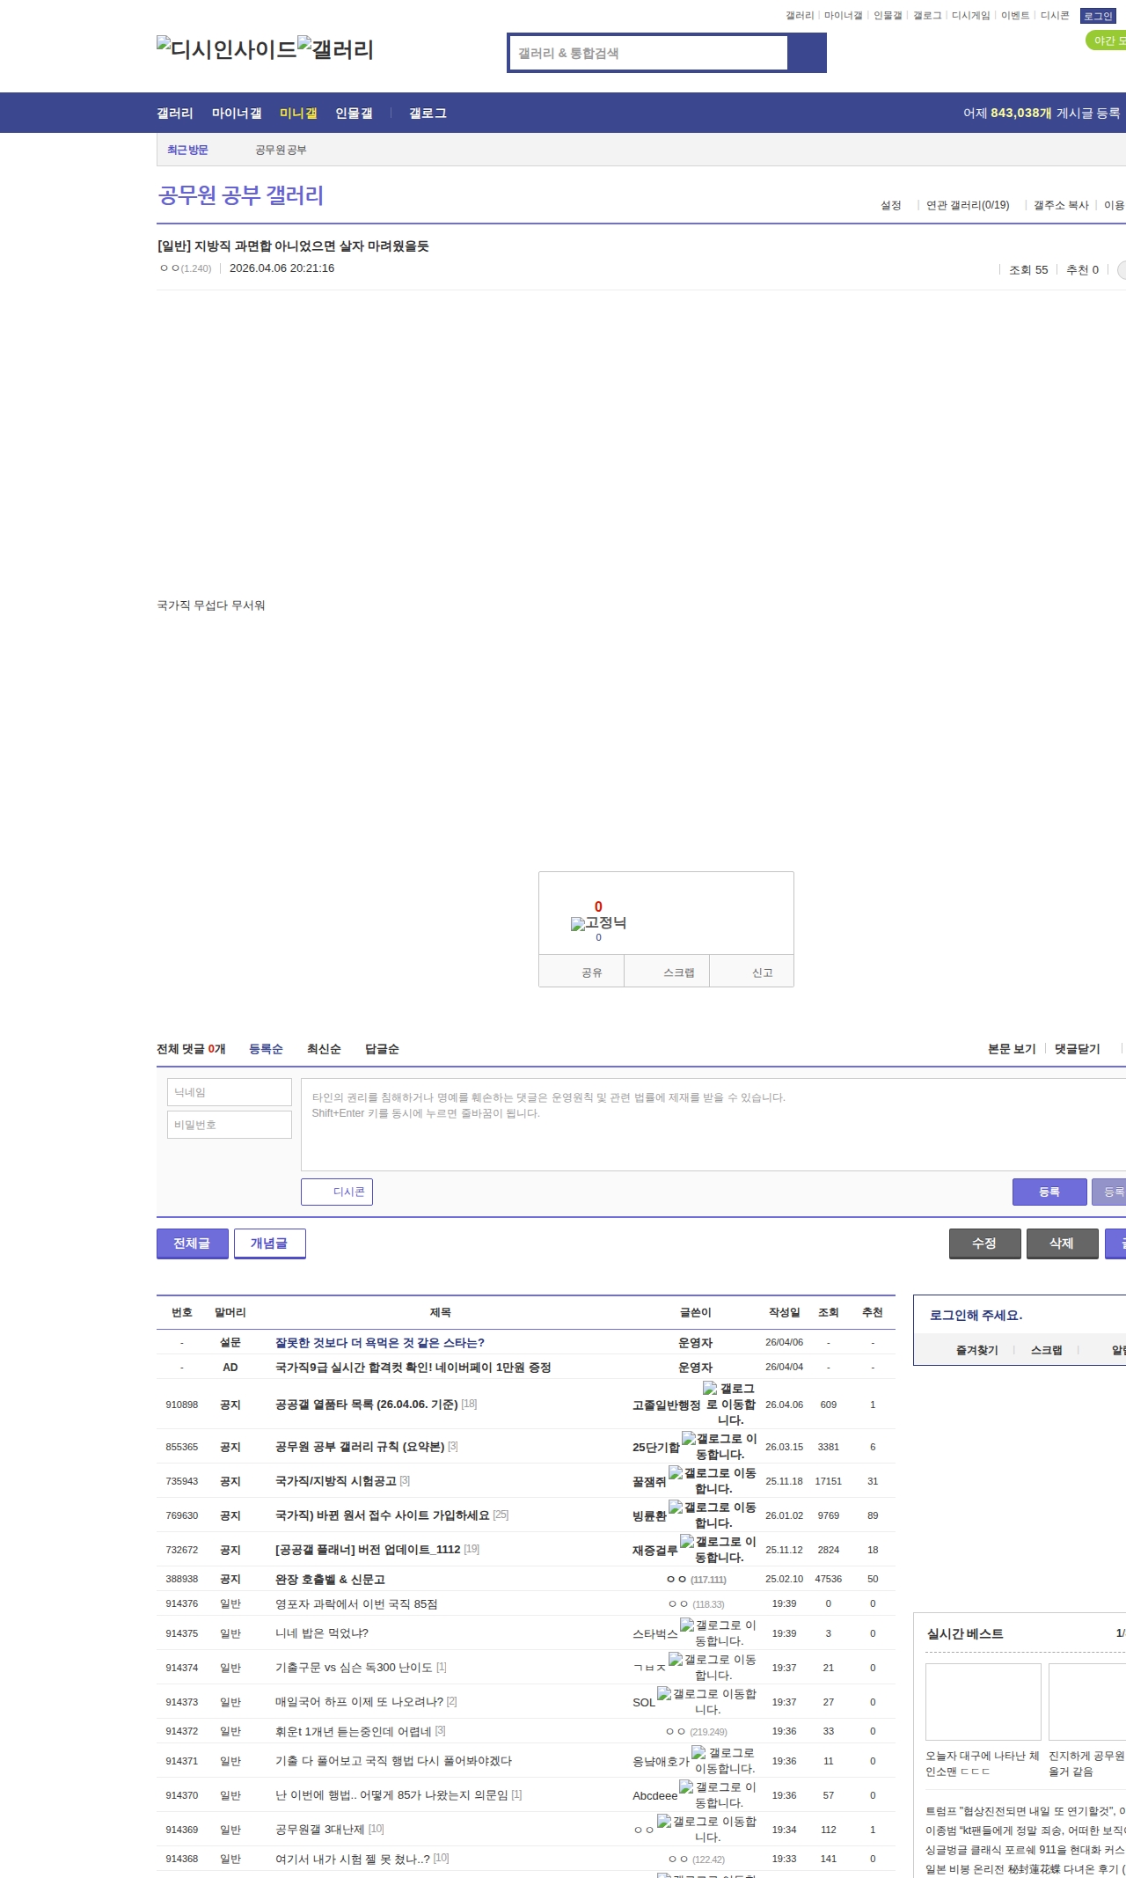Expand the 연관 갤러리(0/19) list

968,205
